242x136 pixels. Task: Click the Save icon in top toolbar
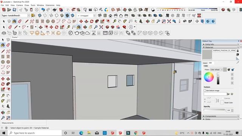click(14, 10)
